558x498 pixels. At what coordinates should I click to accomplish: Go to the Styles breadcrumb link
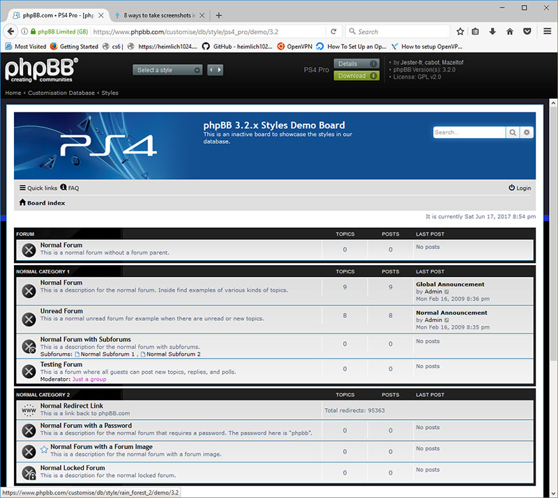click(x=110, y=93)
